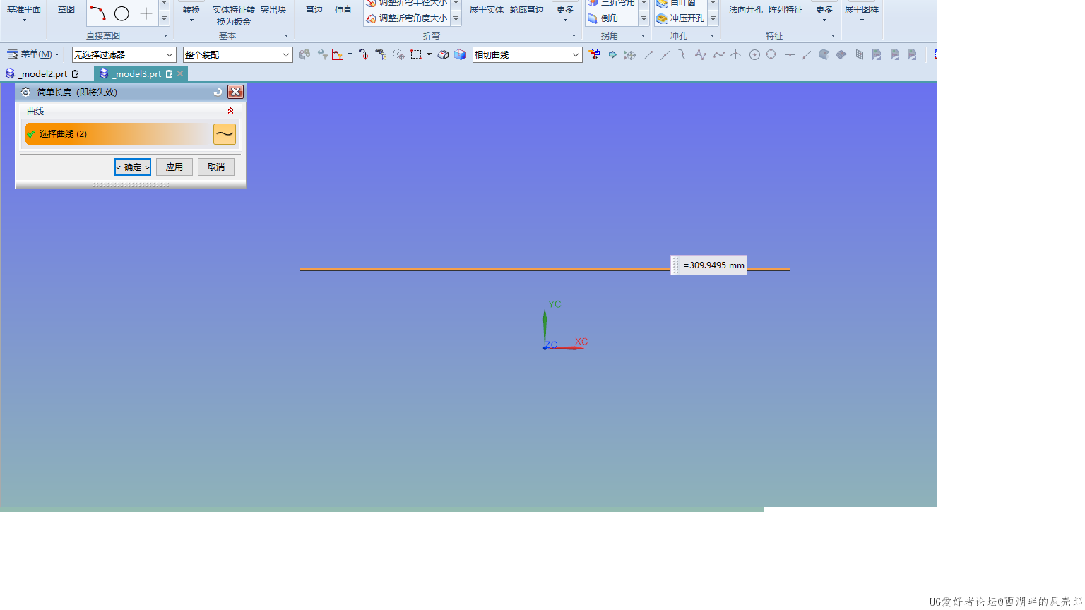The image size is (1085, 610).
Task: Click the curved surface snap icon
Action: point(841,54)
